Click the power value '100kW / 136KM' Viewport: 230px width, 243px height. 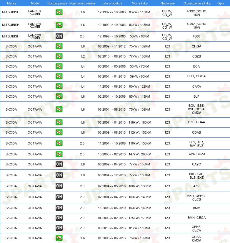(140, 186)
